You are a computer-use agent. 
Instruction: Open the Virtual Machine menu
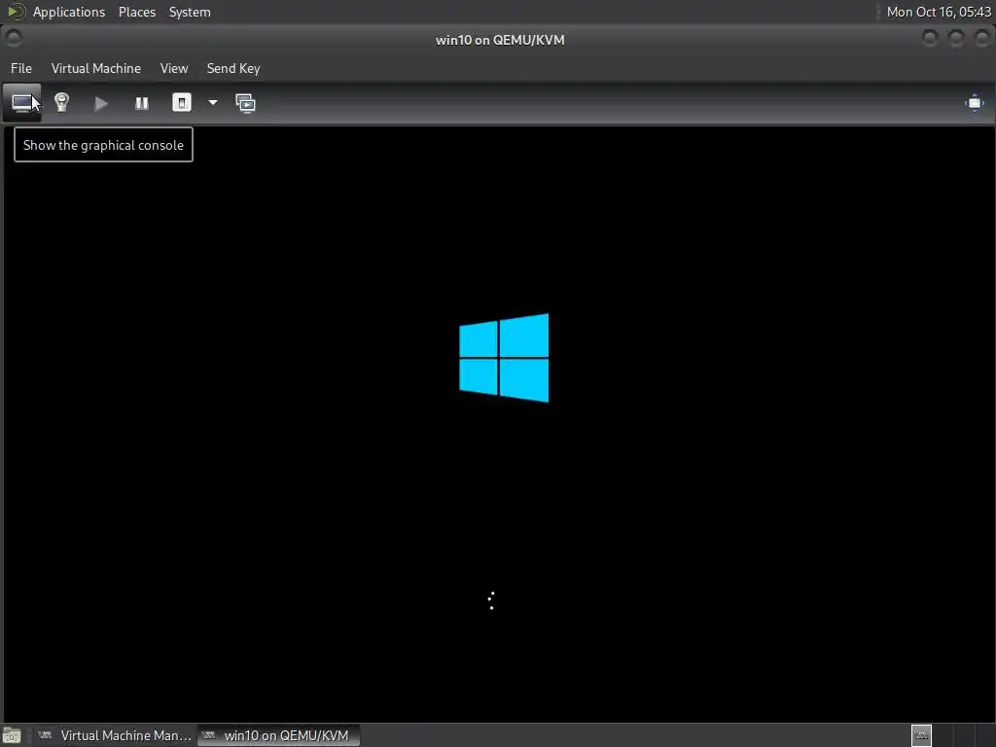(x=96, y=69)
